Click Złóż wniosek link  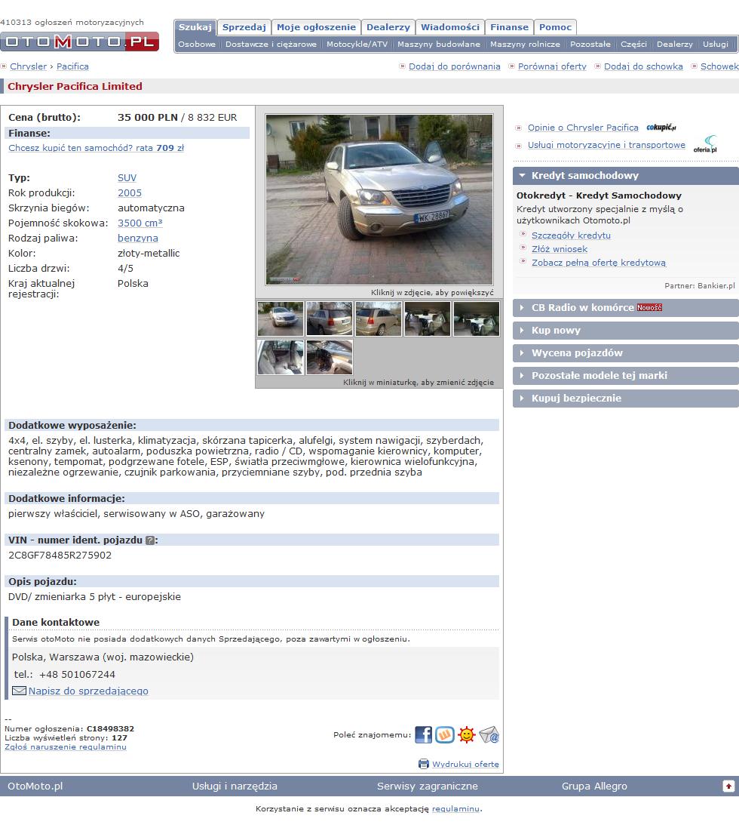pos(559,249)
